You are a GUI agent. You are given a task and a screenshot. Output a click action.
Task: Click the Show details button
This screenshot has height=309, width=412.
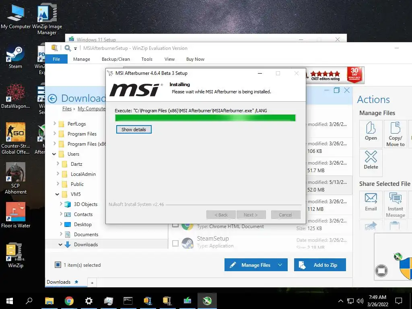(134, 129)
